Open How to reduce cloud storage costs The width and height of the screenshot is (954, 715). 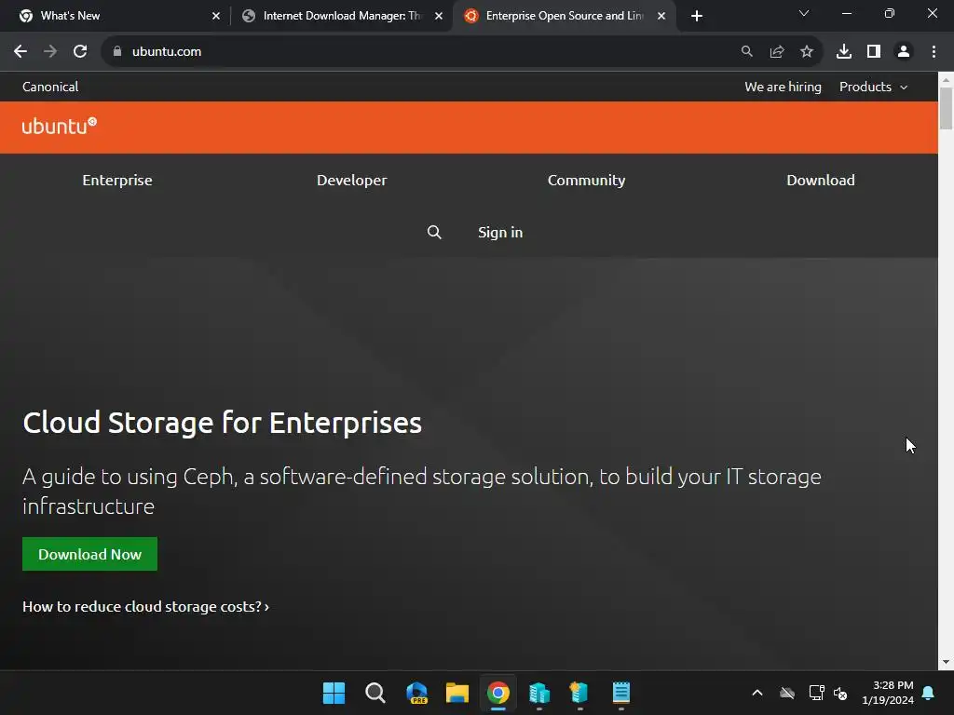coord(145,606)
